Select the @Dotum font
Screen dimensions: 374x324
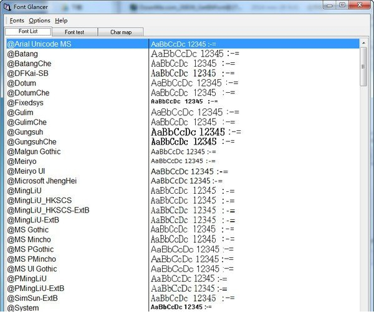21,83
